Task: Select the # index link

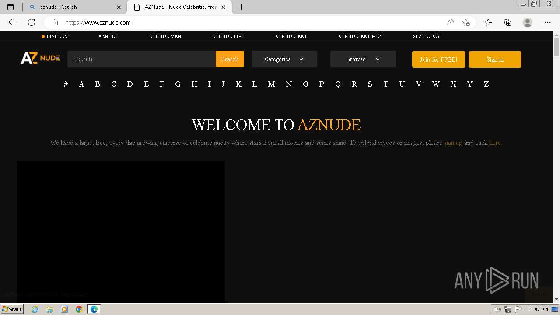Action: pos(66,84)
